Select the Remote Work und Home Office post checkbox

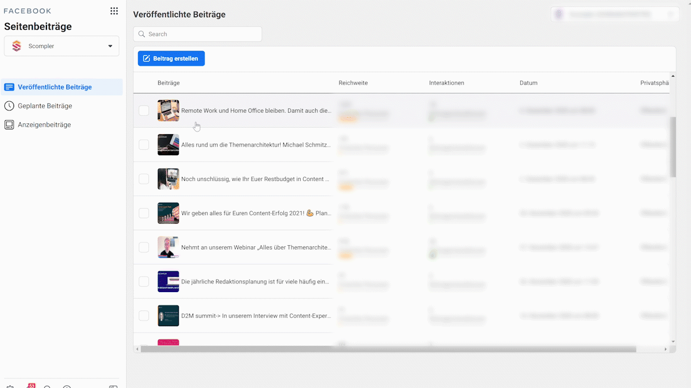[144, 110]
